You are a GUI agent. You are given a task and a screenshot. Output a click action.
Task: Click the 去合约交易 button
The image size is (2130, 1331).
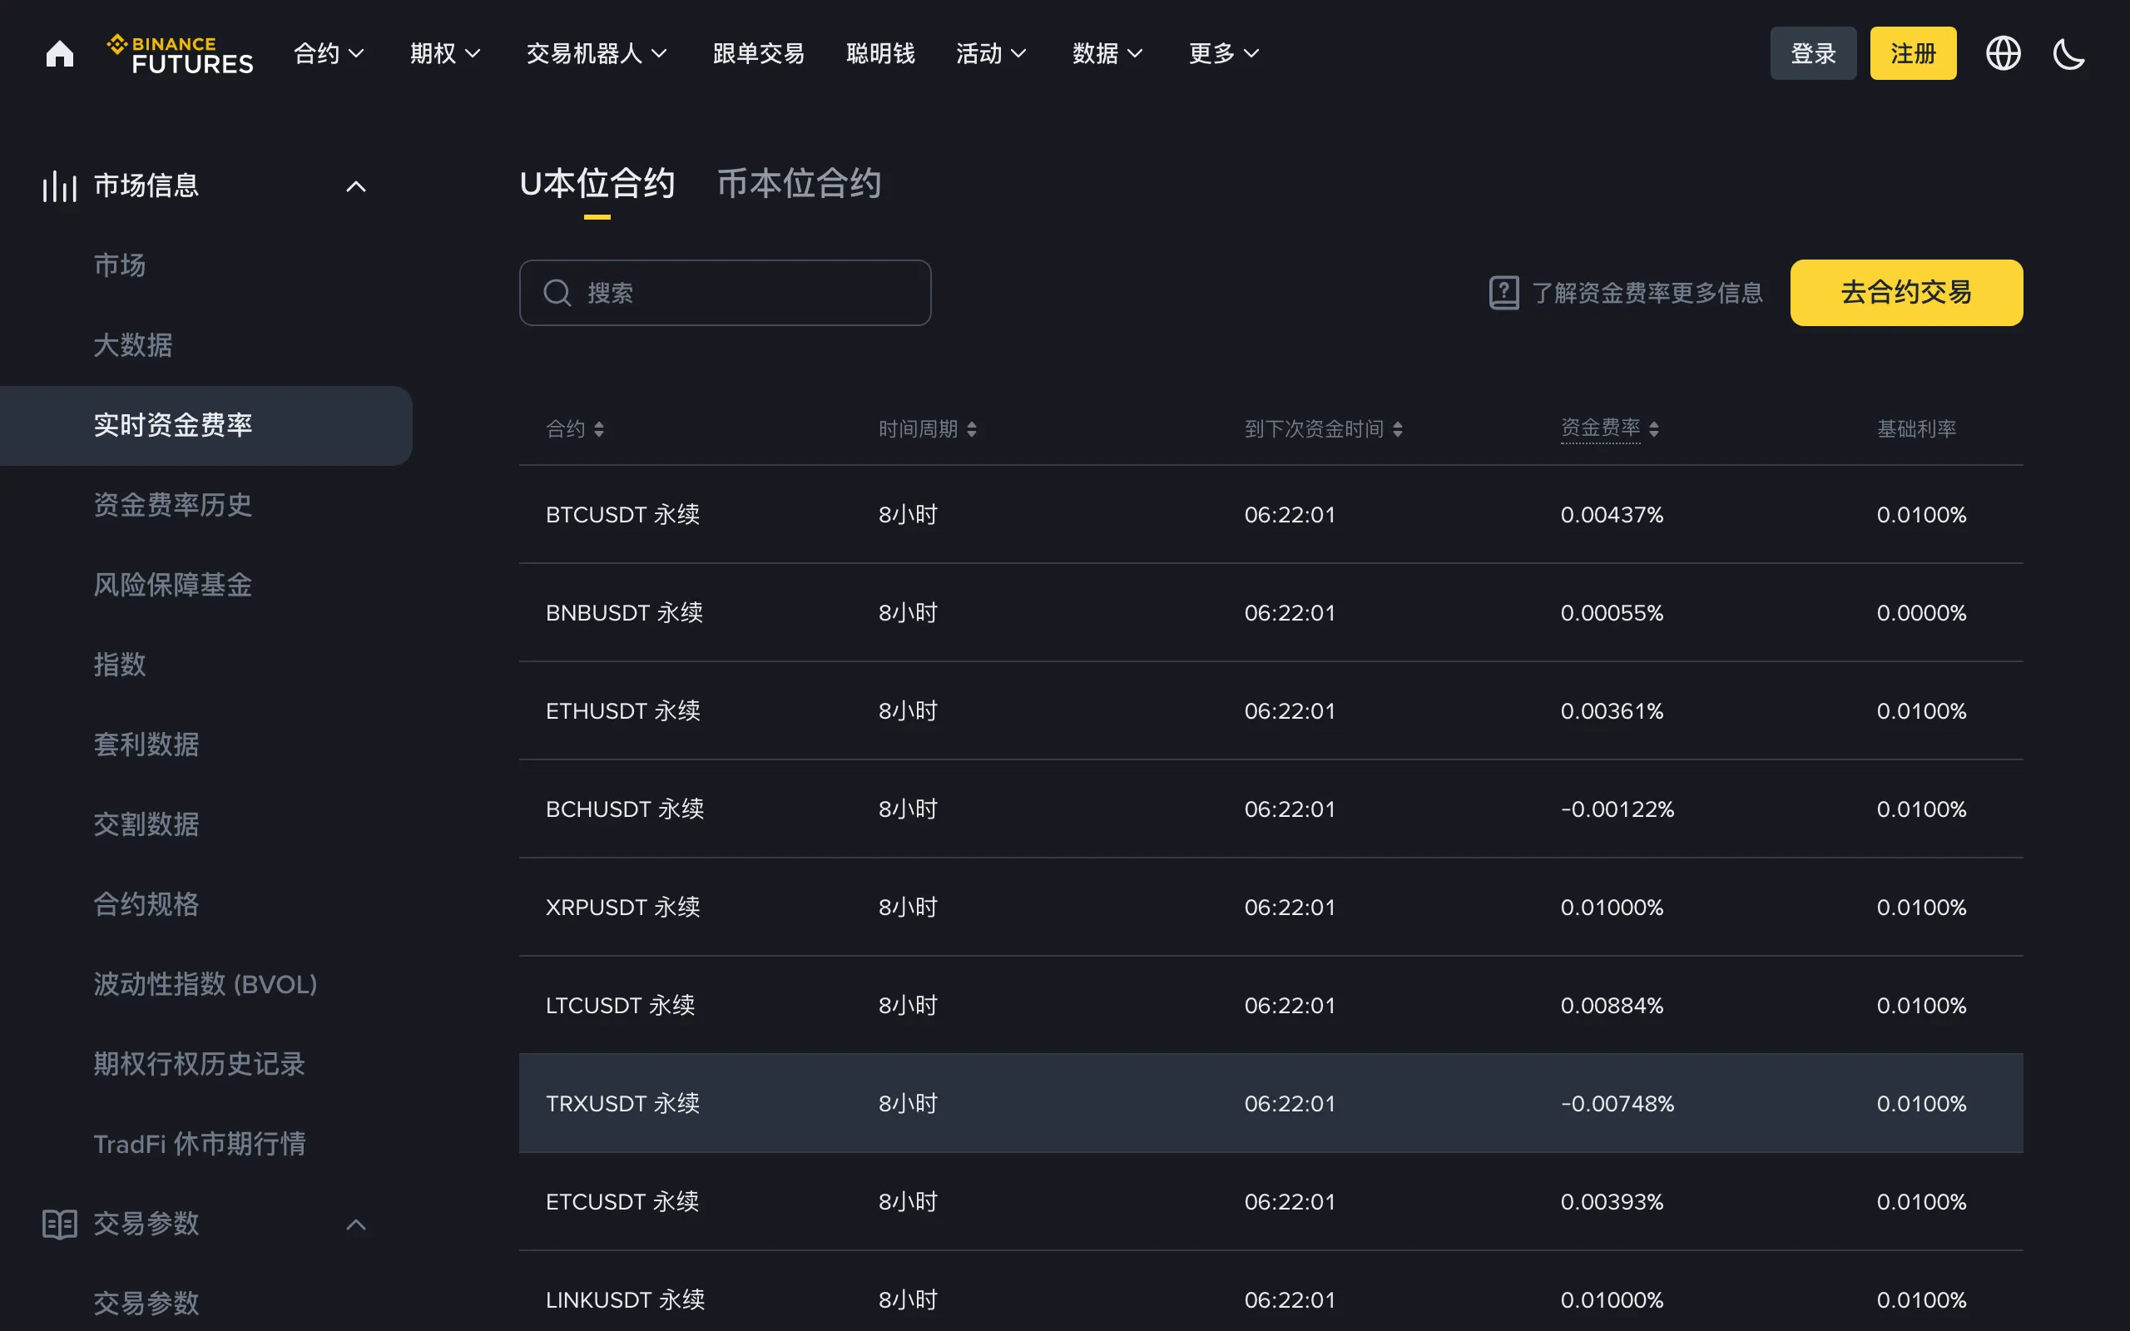(1906, 292)
